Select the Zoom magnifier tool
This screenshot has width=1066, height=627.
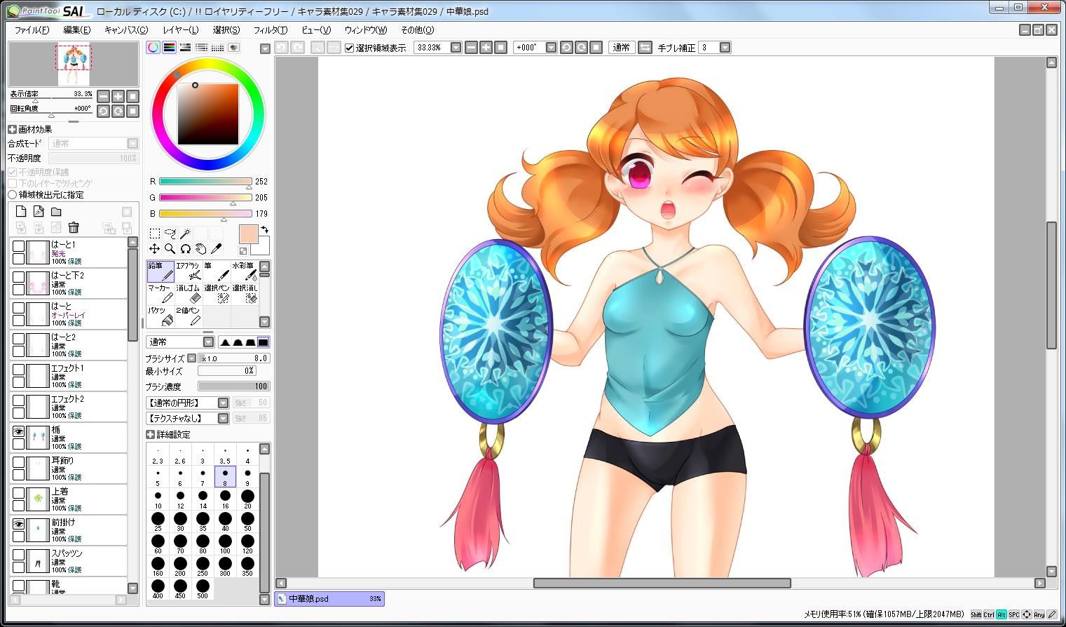[x=170, y=249]
